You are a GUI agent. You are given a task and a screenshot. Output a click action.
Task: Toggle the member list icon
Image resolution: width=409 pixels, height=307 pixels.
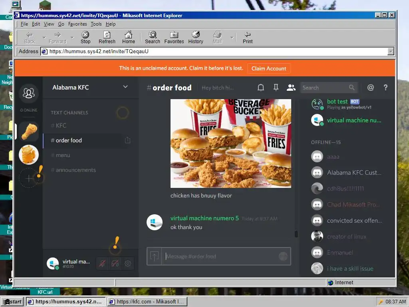291,88
